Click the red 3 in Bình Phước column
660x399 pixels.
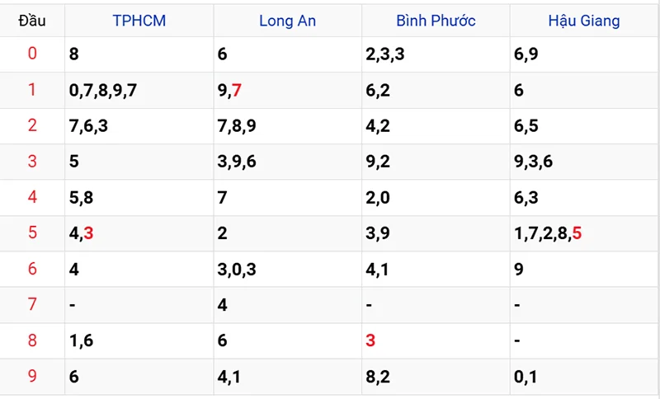370,340
